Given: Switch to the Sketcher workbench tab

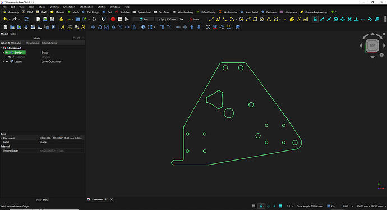Looking at the screenshot, I should click(122, 12).
